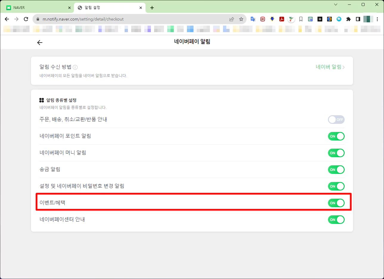Click the 네이버페이 포인트 알림 label
Image resolution: width=384 pixels, height=279 pixels.
click(x=65, y=136)
